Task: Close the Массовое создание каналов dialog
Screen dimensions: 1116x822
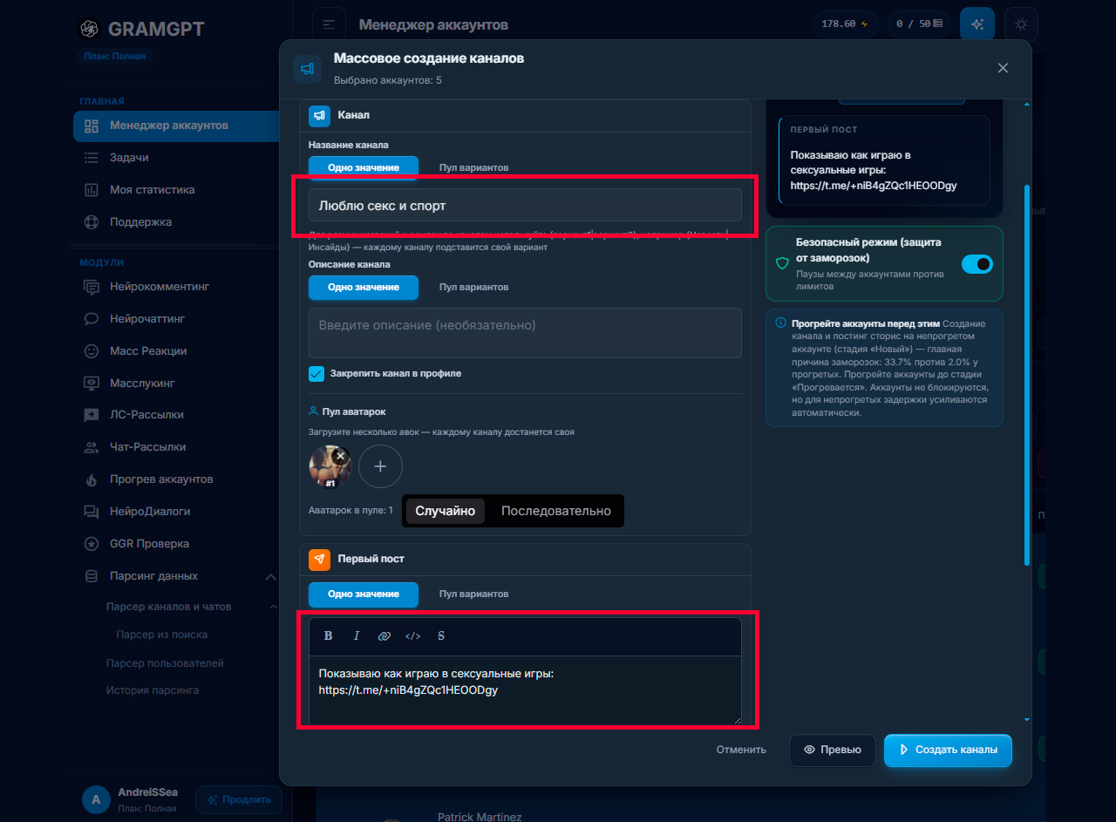Action: (1003, 68)
